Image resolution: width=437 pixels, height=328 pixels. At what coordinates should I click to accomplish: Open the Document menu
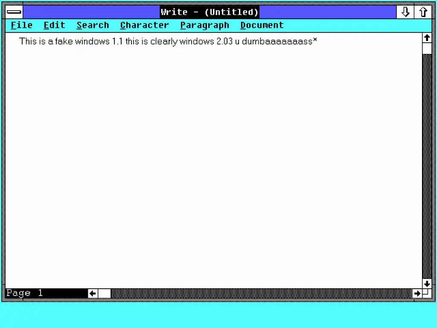click(262, 25)
